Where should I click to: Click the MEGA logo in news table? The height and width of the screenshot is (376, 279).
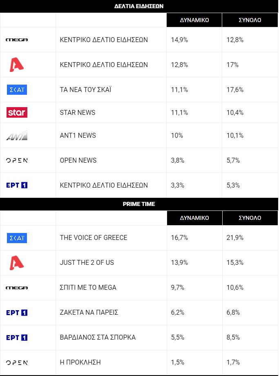(x=17, y=40)
